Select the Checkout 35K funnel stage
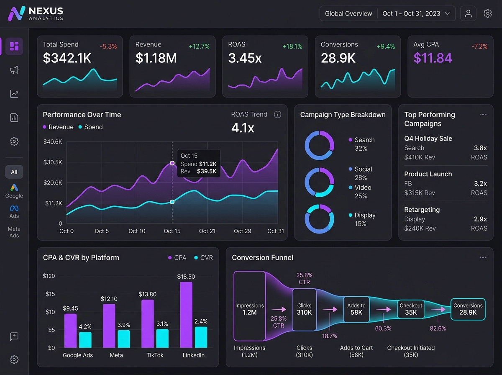The image size is (502, 375). coord(411,309)
